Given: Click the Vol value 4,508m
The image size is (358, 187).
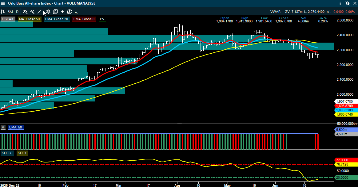Looking at the screenshot, I should [x=303, y=21].
